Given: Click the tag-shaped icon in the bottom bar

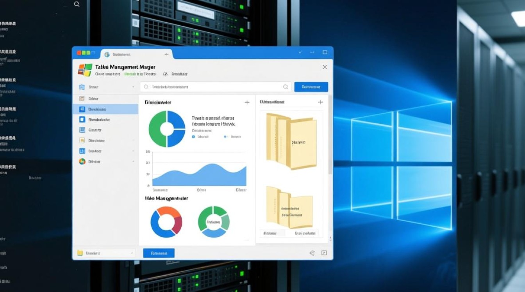Looking at the screenshot, I should [x=312, y=253].
